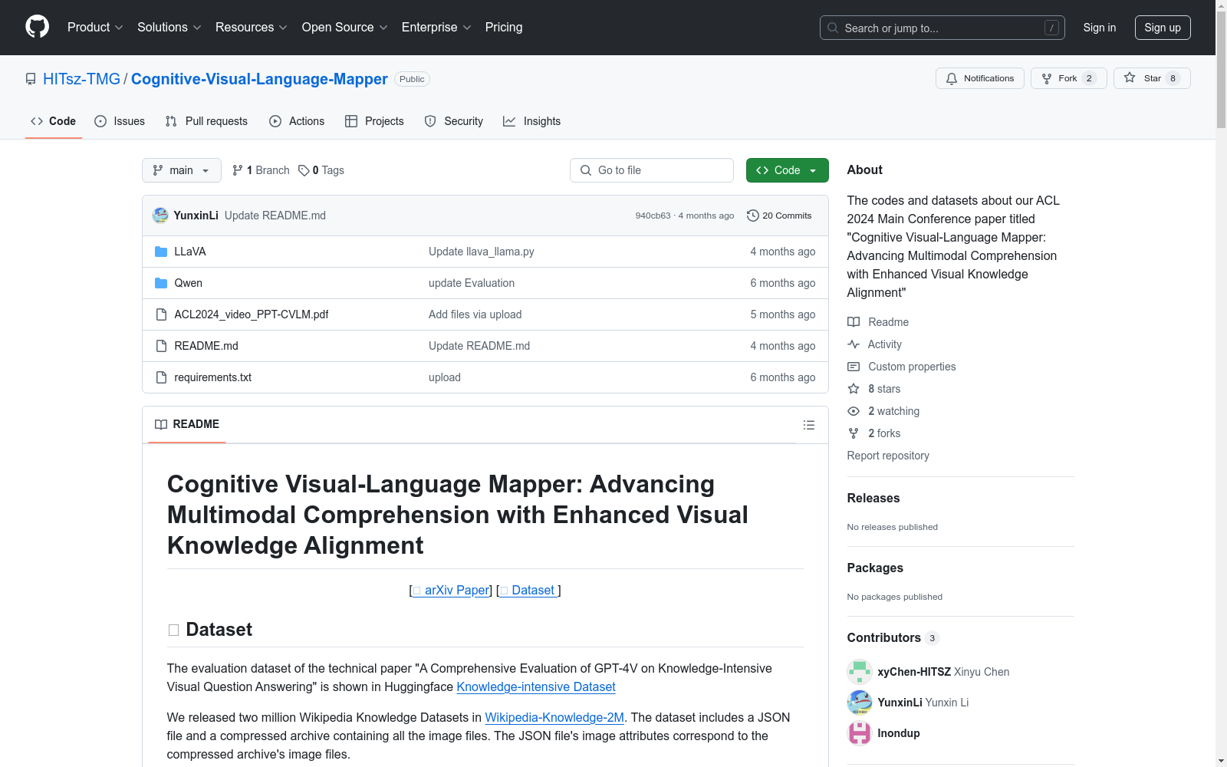Viewport: 1227px width, 767px height.
Task: Open the green Code download dropdown
Action: pyautogui.click(x=787, y=170)
